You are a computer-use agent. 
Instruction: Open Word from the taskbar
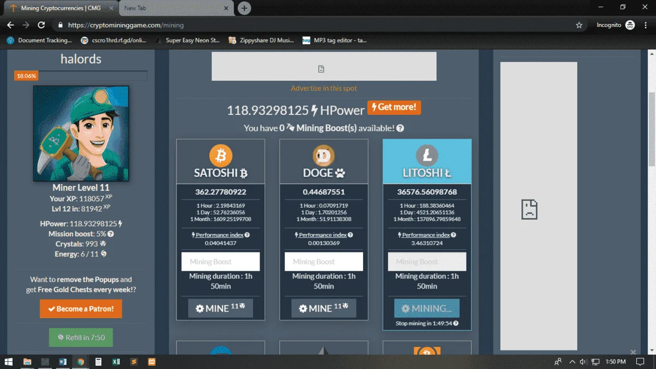(x=63, y=362)
